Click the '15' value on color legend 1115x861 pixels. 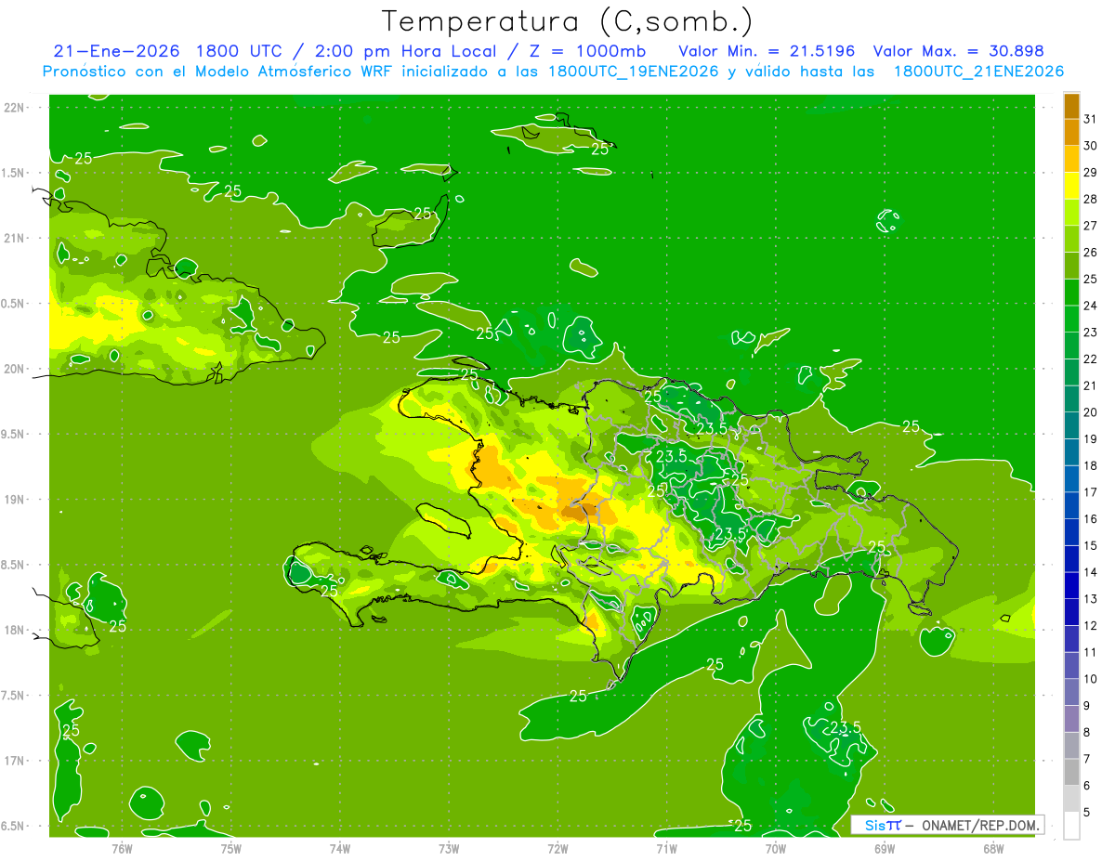pos(1091,546)
